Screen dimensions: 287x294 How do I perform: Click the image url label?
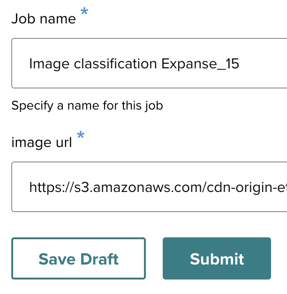(x=42, y=142)
